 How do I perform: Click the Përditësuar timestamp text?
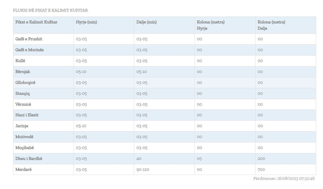(x=284, y=178)
